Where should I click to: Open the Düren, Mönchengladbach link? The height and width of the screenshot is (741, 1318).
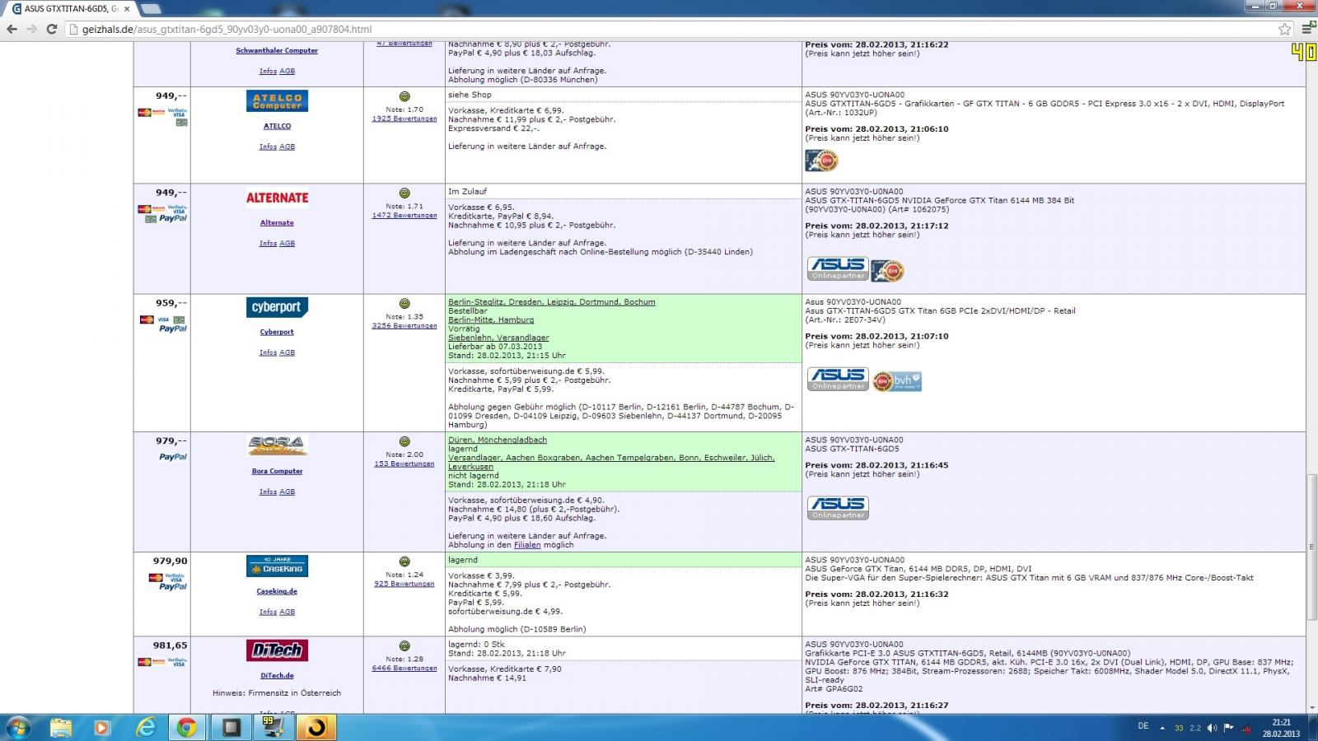(x=498, y=440)
